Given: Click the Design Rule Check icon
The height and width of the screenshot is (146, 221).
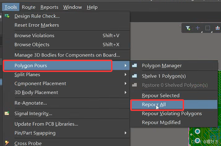Looking at the screenshot, I should click(x=7, y=16).
